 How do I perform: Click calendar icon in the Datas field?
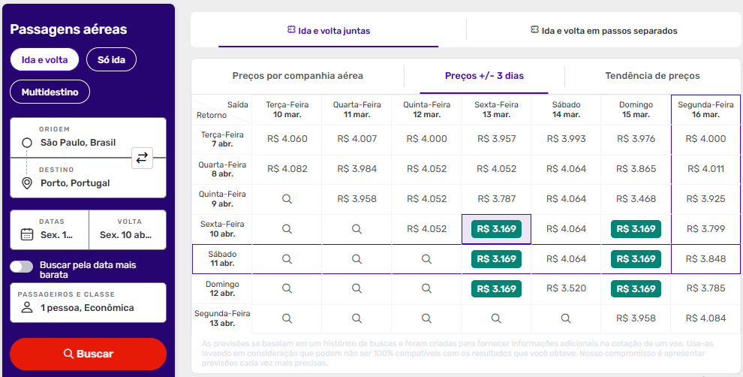[27, 234]
